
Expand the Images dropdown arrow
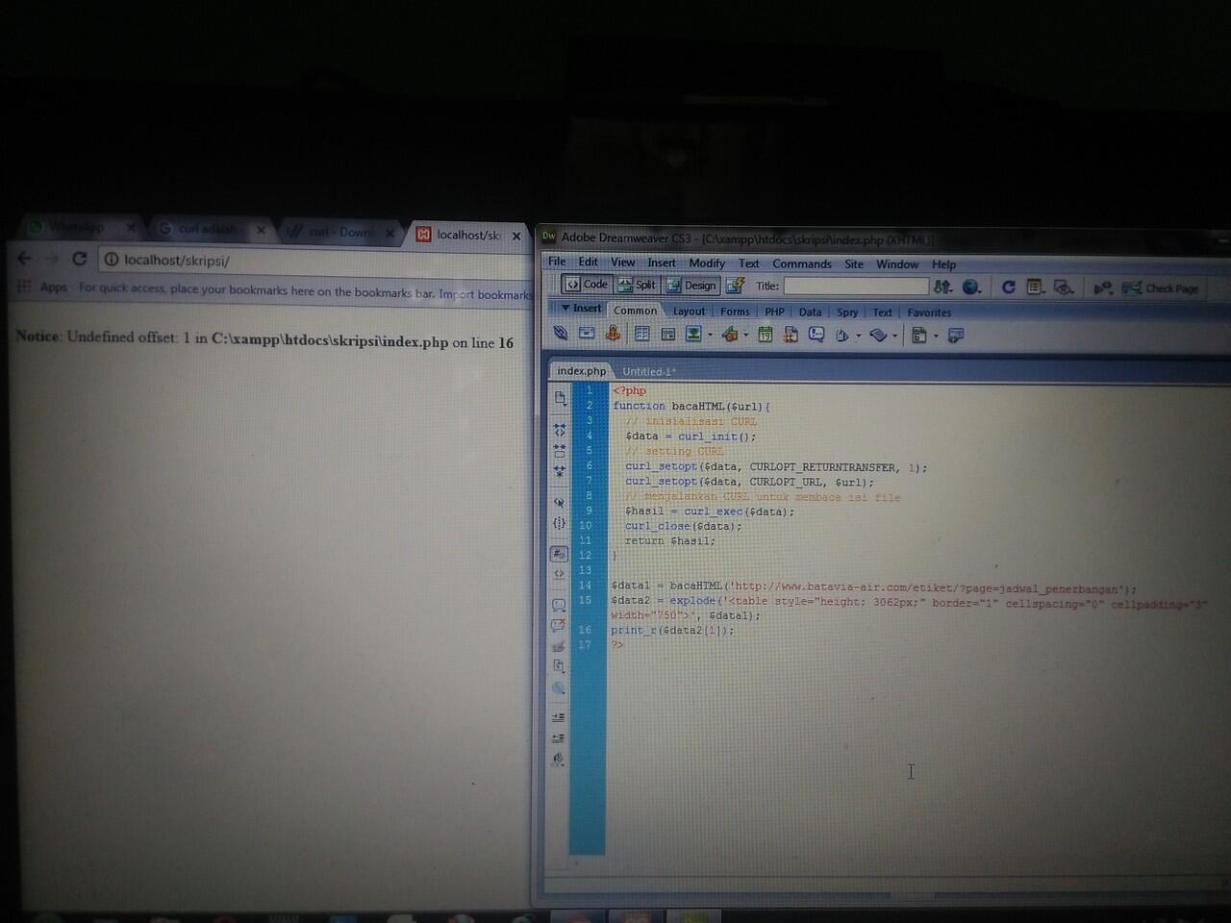click(710, 336)
